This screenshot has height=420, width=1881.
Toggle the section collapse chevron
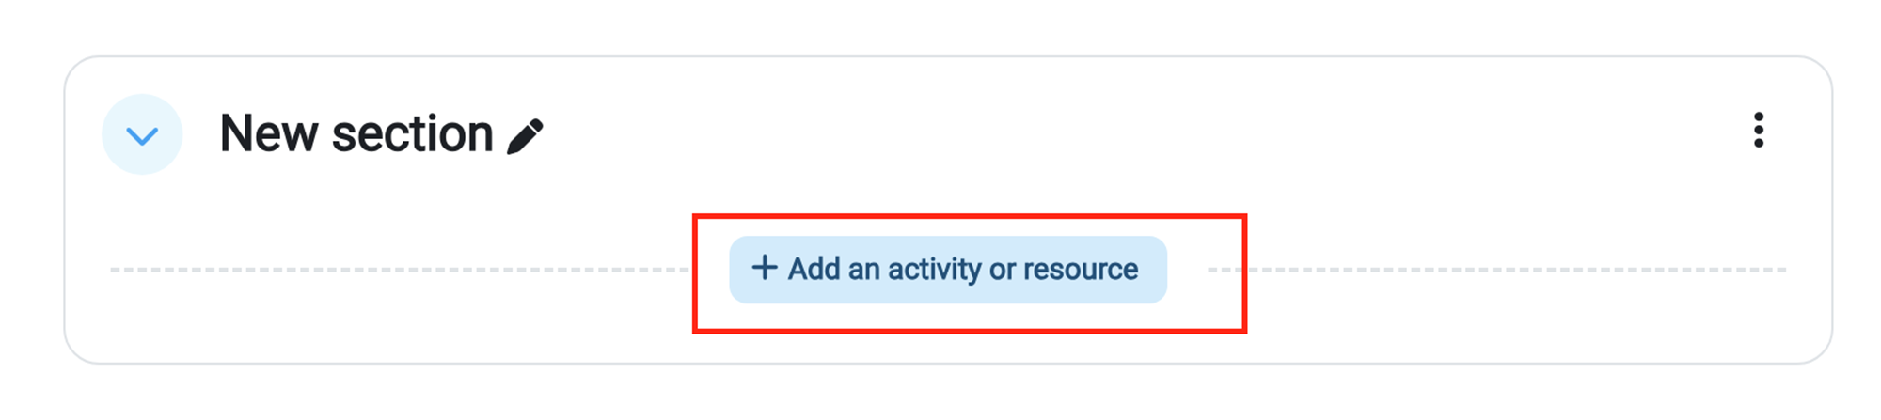(142, 134)
